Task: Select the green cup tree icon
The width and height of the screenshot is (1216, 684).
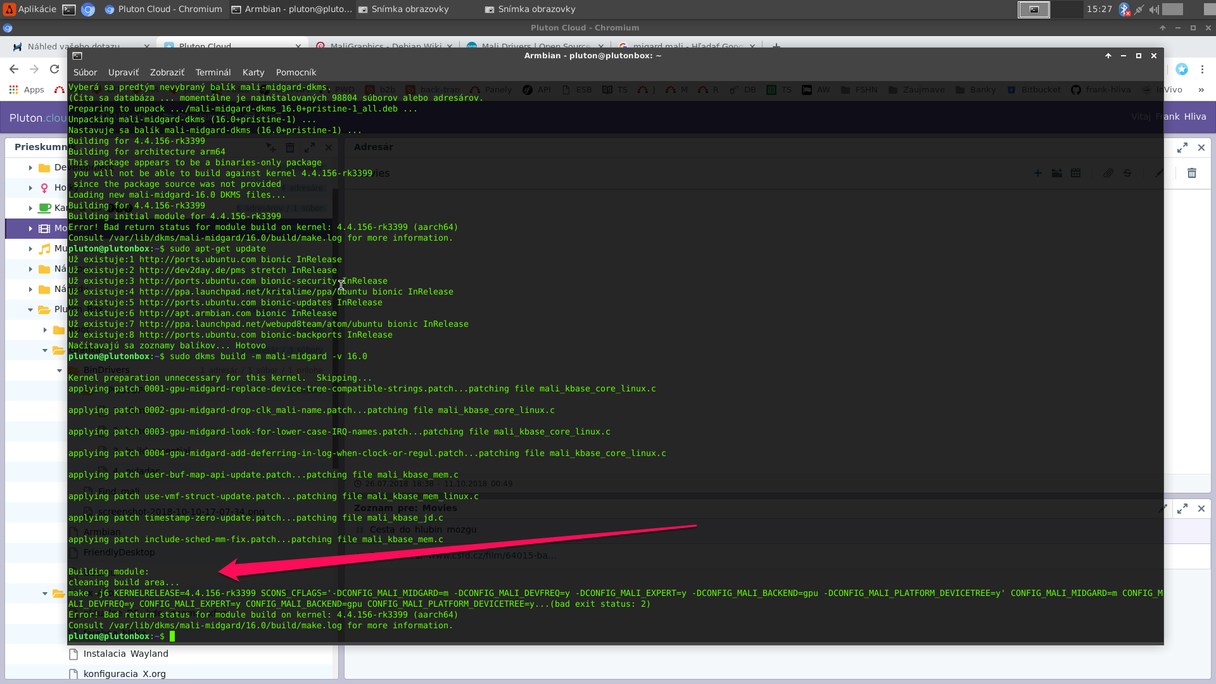Action: (44, 208)
